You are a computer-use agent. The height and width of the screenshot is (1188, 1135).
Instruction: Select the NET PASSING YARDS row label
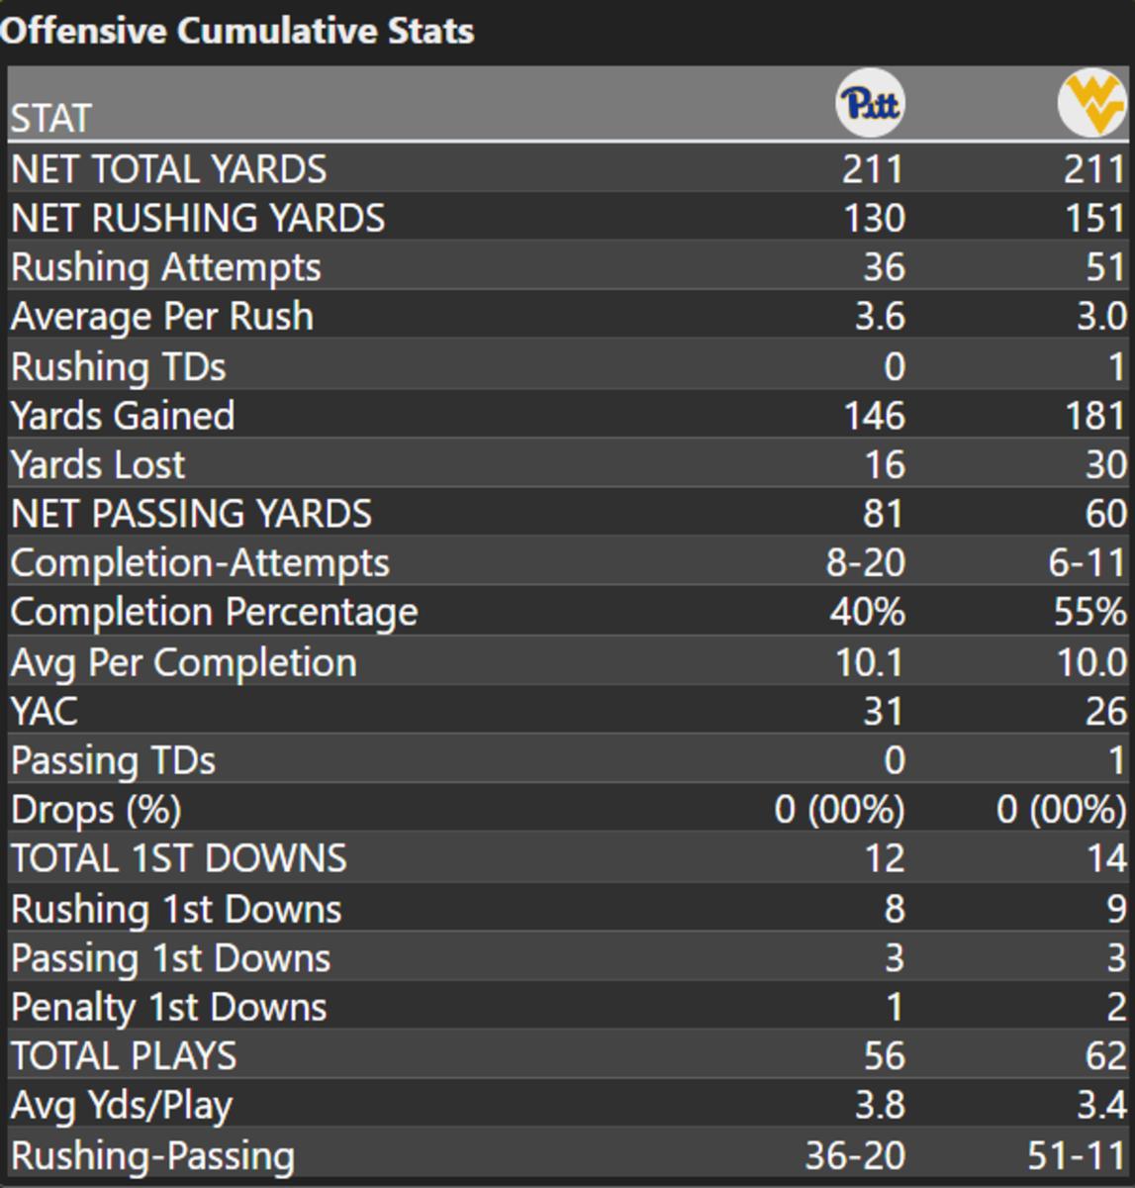[192, 514]
